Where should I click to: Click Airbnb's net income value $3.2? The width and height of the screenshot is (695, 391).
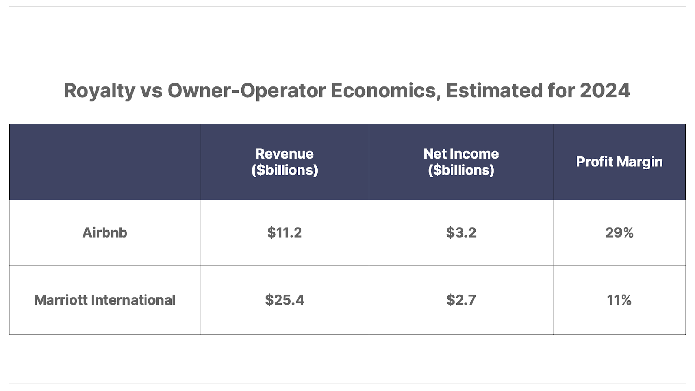461,233
